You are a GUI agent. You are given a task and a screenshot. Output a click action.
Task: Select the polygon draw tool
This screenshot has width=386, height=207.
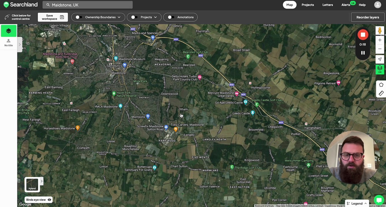click(381, 85)
